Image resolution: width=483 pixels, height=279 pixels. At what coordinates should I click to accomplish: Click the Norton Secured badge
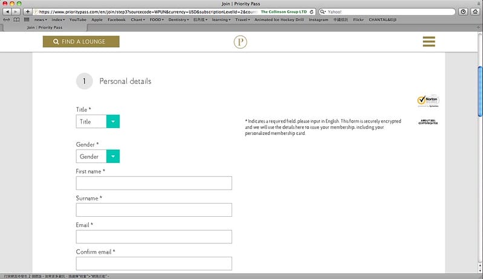(428, 101)
